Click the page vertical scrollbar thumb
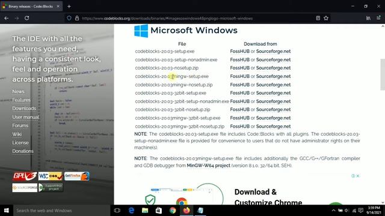Viewport: 385px width, 216px height. [383, 74]
